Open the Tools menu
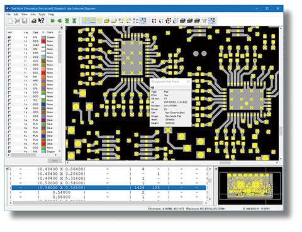 click(42, 14)
